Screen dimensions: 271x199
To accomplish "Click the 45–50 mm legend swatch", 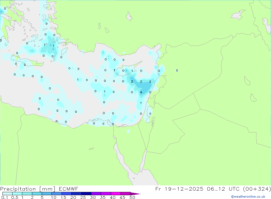I will [126, 194].
